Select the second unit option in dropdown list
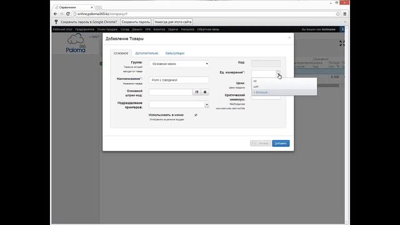Screen dimensions: 400x225 [x=284, y=87]
